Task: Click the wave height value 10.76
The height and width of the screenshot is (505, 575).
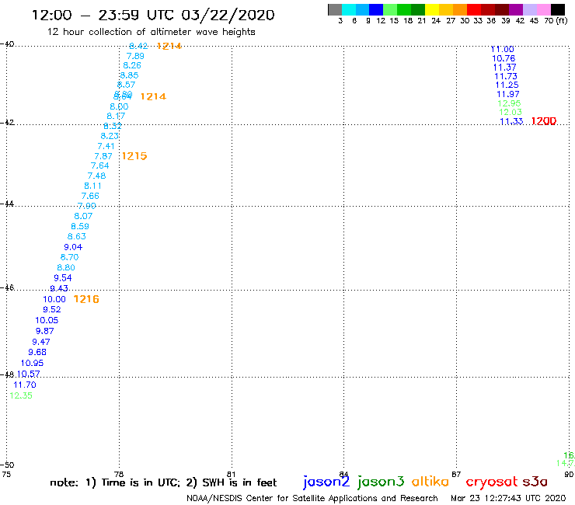Action: pyautogui.click(x=504, y=58)
